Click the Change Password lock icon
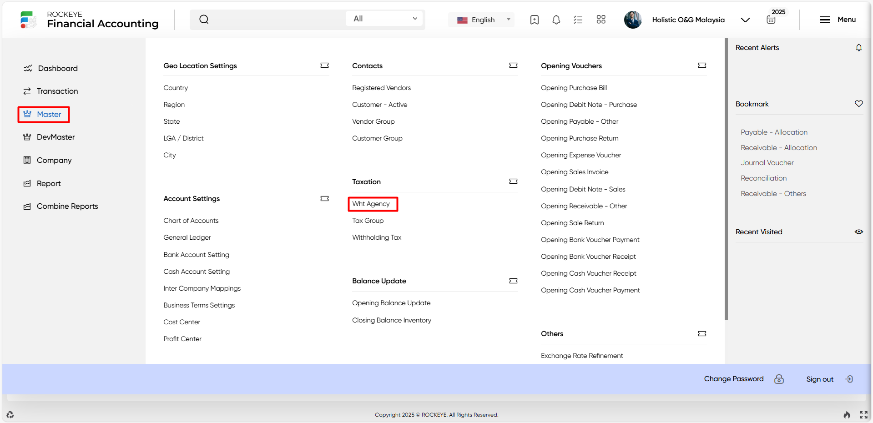The image size is (873, 423). pyautogui.click(x=779, y=379)
